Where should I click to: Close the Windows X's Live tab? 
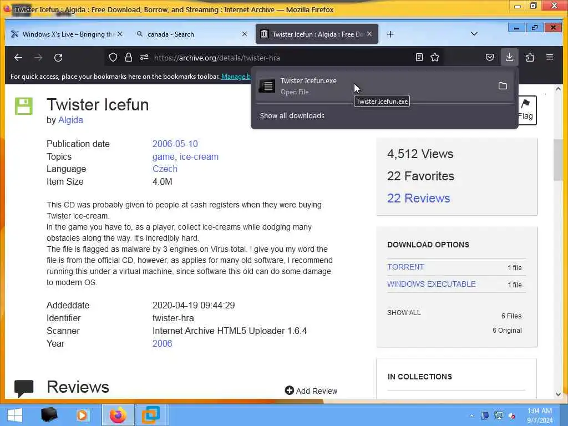point(120,34)
